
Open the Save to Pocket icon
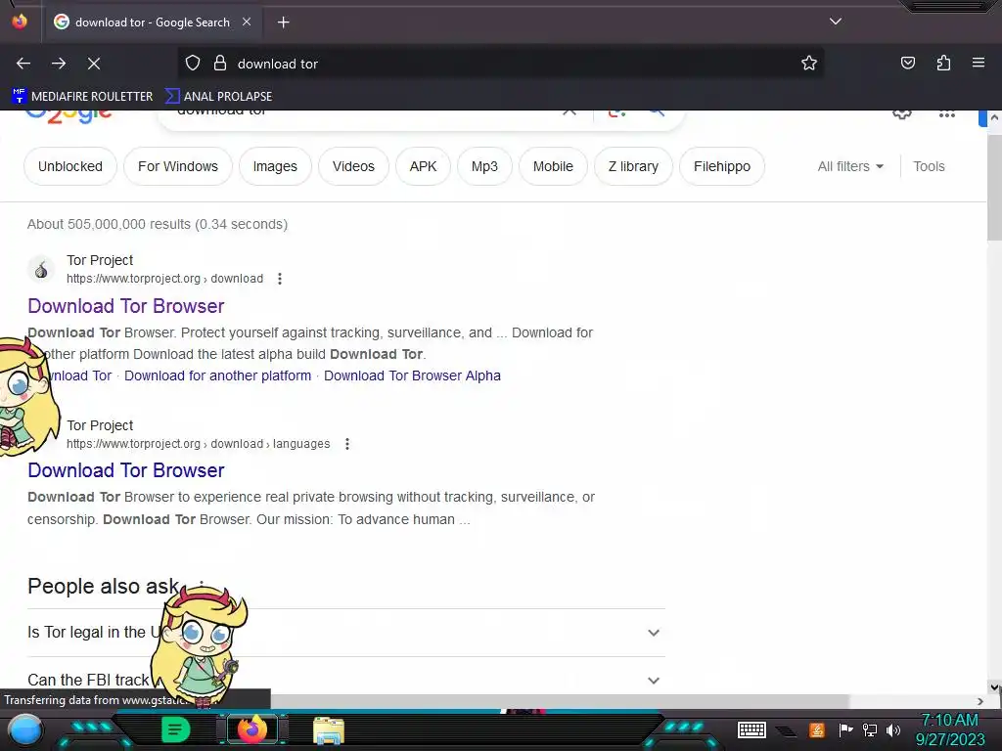coord(907,63)
